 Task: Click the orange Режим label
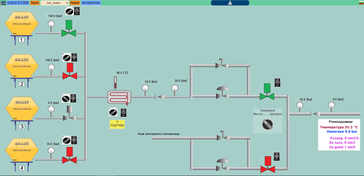pos(75,3)
